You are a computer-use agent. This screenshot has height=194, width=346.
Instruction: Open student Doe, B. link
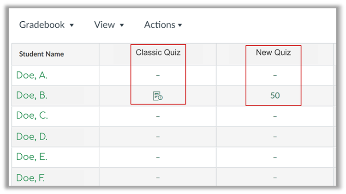coord(32,96)
